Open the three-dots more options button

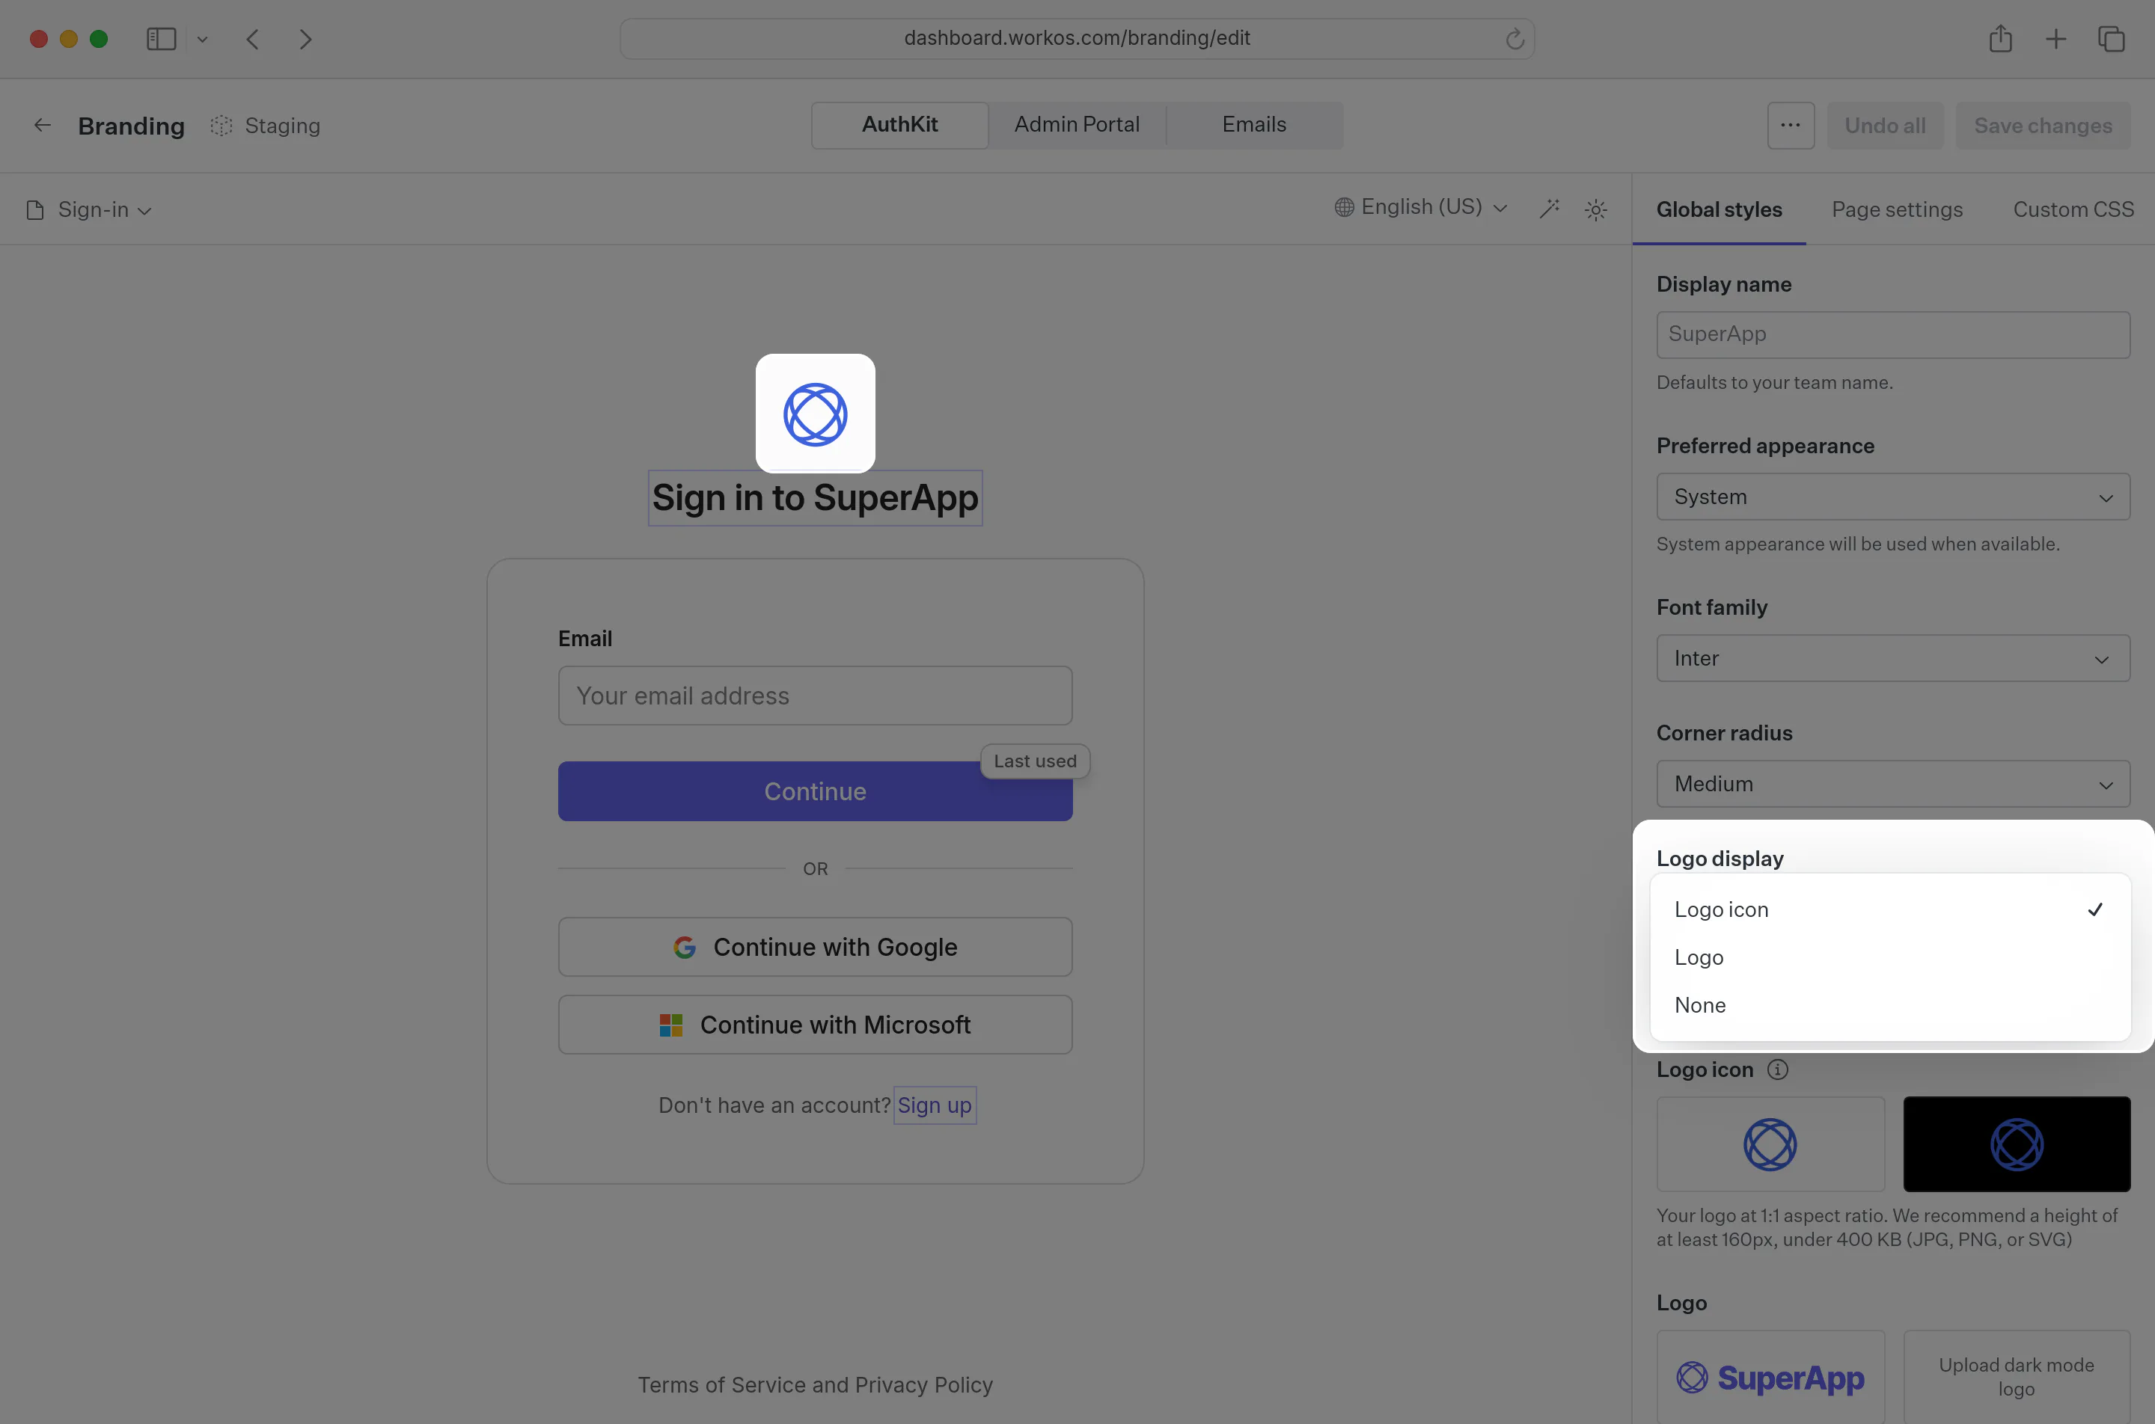coord(1791,126)
